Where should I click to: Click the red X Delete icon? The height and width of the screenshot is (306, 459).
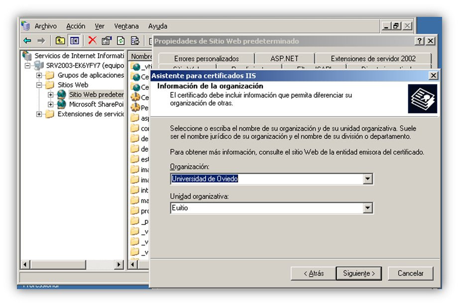[92, 40]
